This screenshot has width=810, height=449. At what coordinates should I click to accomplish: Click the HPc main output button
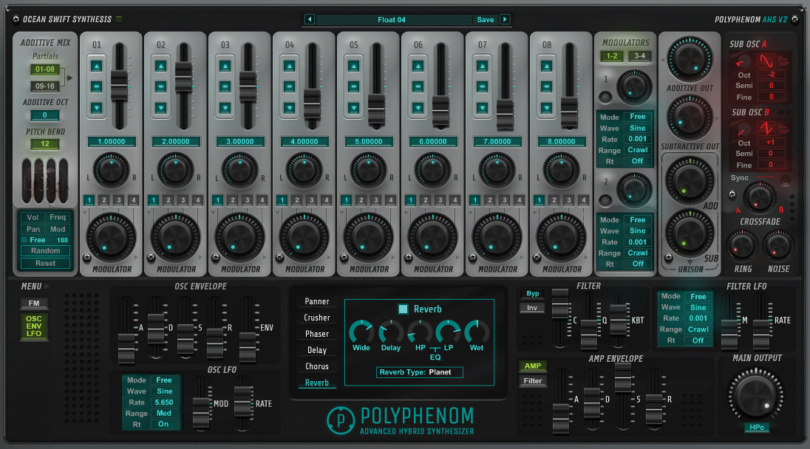point(756,428)
